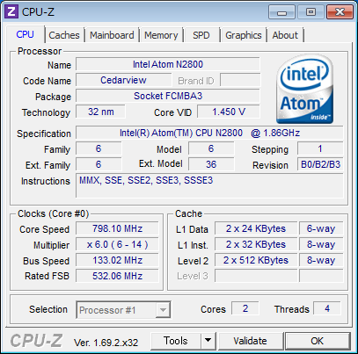Click the Family value field
Viewport: 358px width, 354px height.
pos(99,148)
